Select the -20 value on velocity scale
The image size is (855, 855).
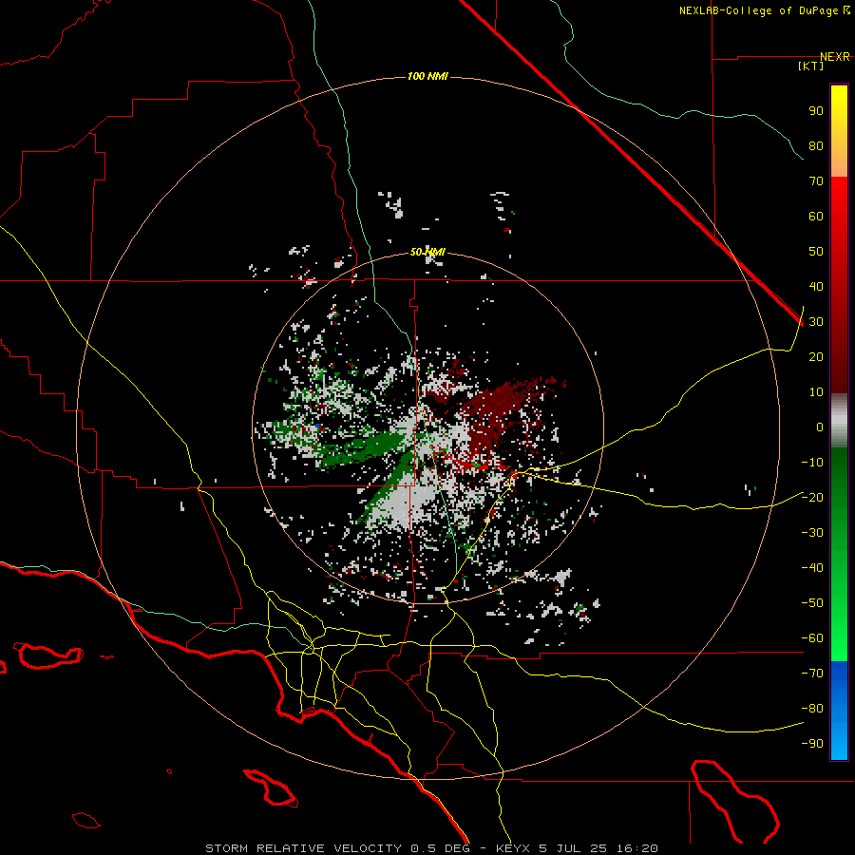812,498
